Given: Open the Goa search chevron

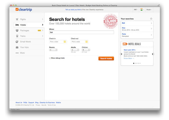Looking at the screenshot, I should (151, 29).
